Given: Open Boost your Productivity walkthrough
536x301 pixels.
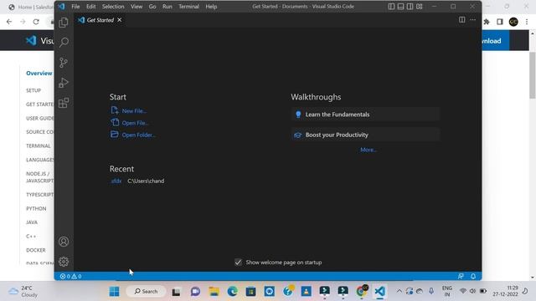Looking at the screenshot, I should click(x=365, y=135).
